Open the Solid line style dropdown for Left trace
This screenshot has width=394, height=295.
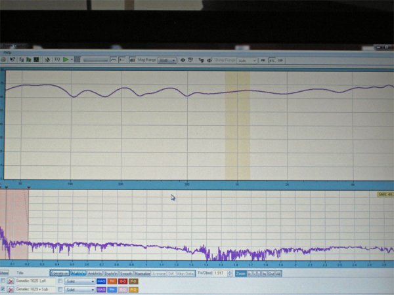(79, 281)
